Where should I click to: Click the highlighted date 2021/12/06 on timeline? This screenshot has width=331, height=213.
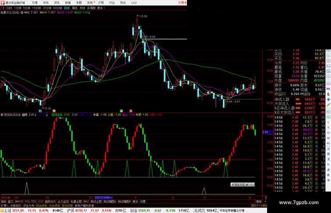(104, 198)
